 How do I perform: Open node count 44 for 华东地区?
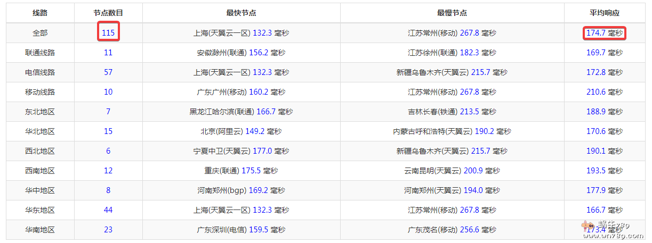coord(108,210)
